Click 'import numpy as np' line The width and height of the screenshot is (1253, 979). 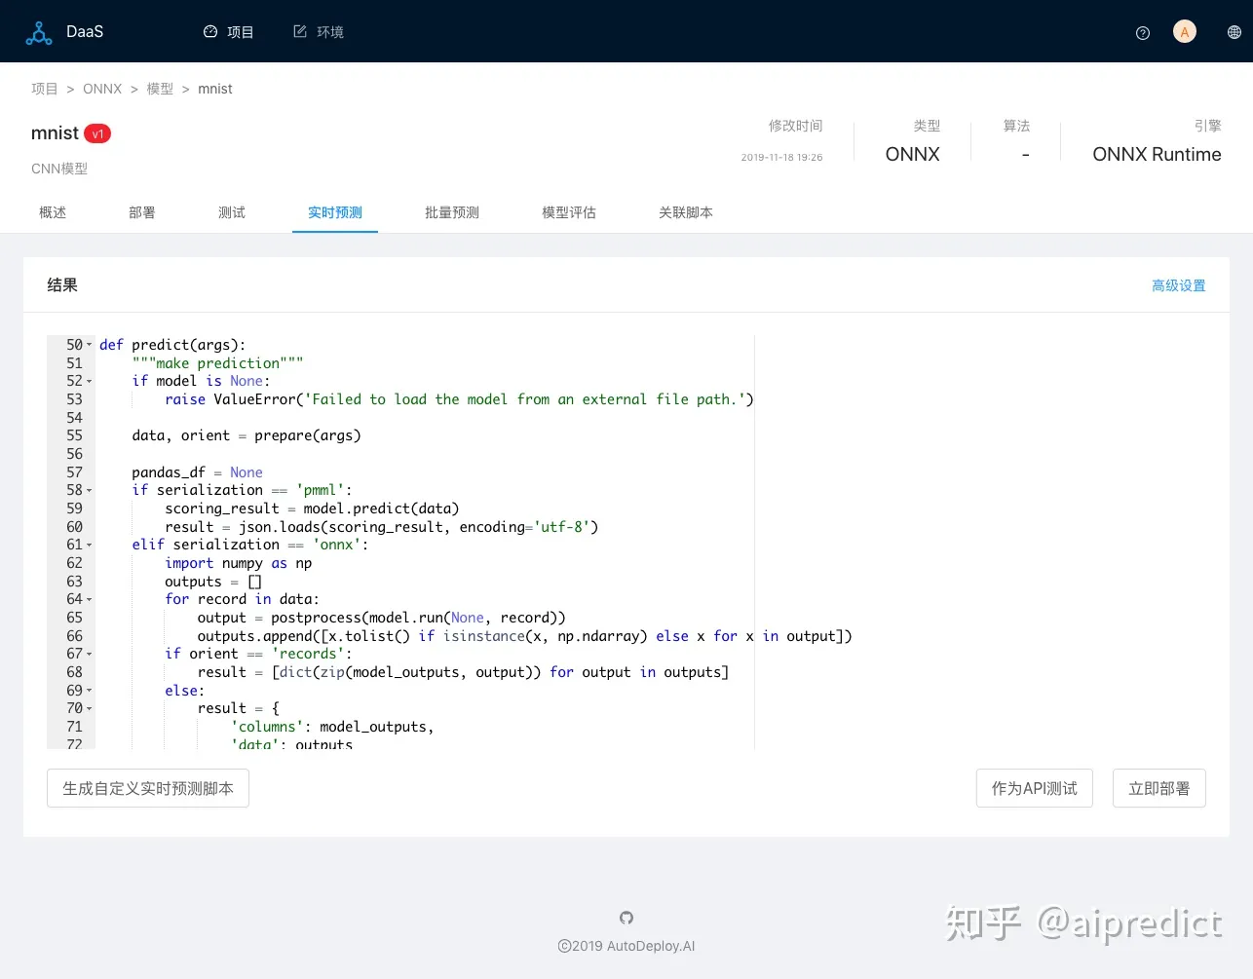[239, 563]
